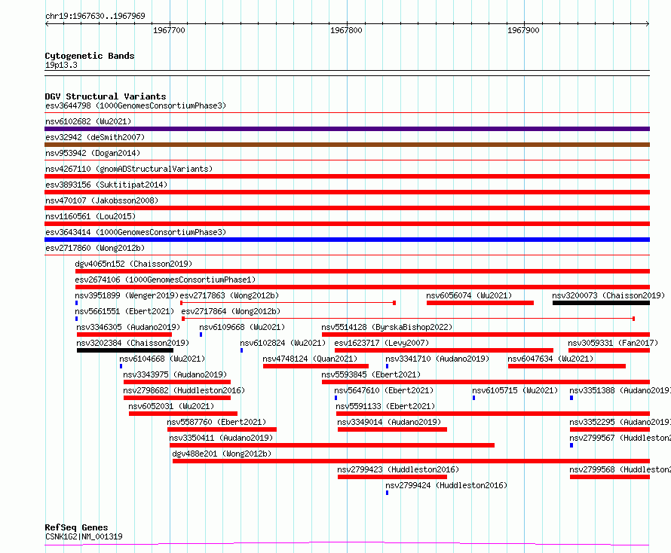
Task: Open nsv5514128 (ByrskaBishop2022) entry
Action: click(x=387, y=327)
